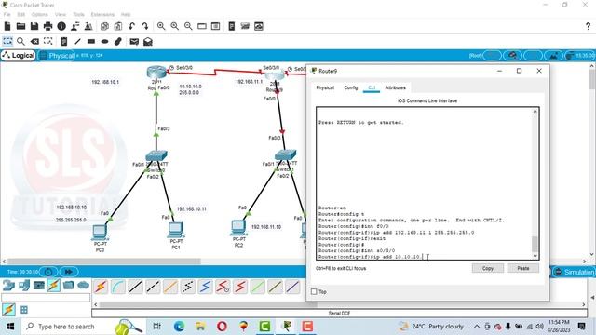The width and height of the screenshot is (596, 335).
Task: Open a file with the folder icon
Action: coord(20,26)
